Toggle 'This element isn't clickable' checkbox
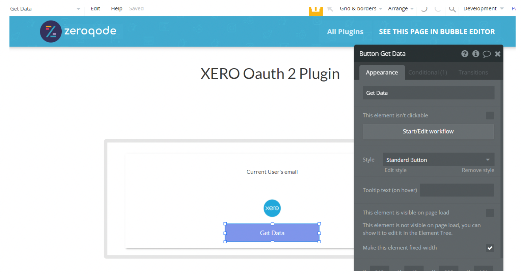 [x=490, y=115]
